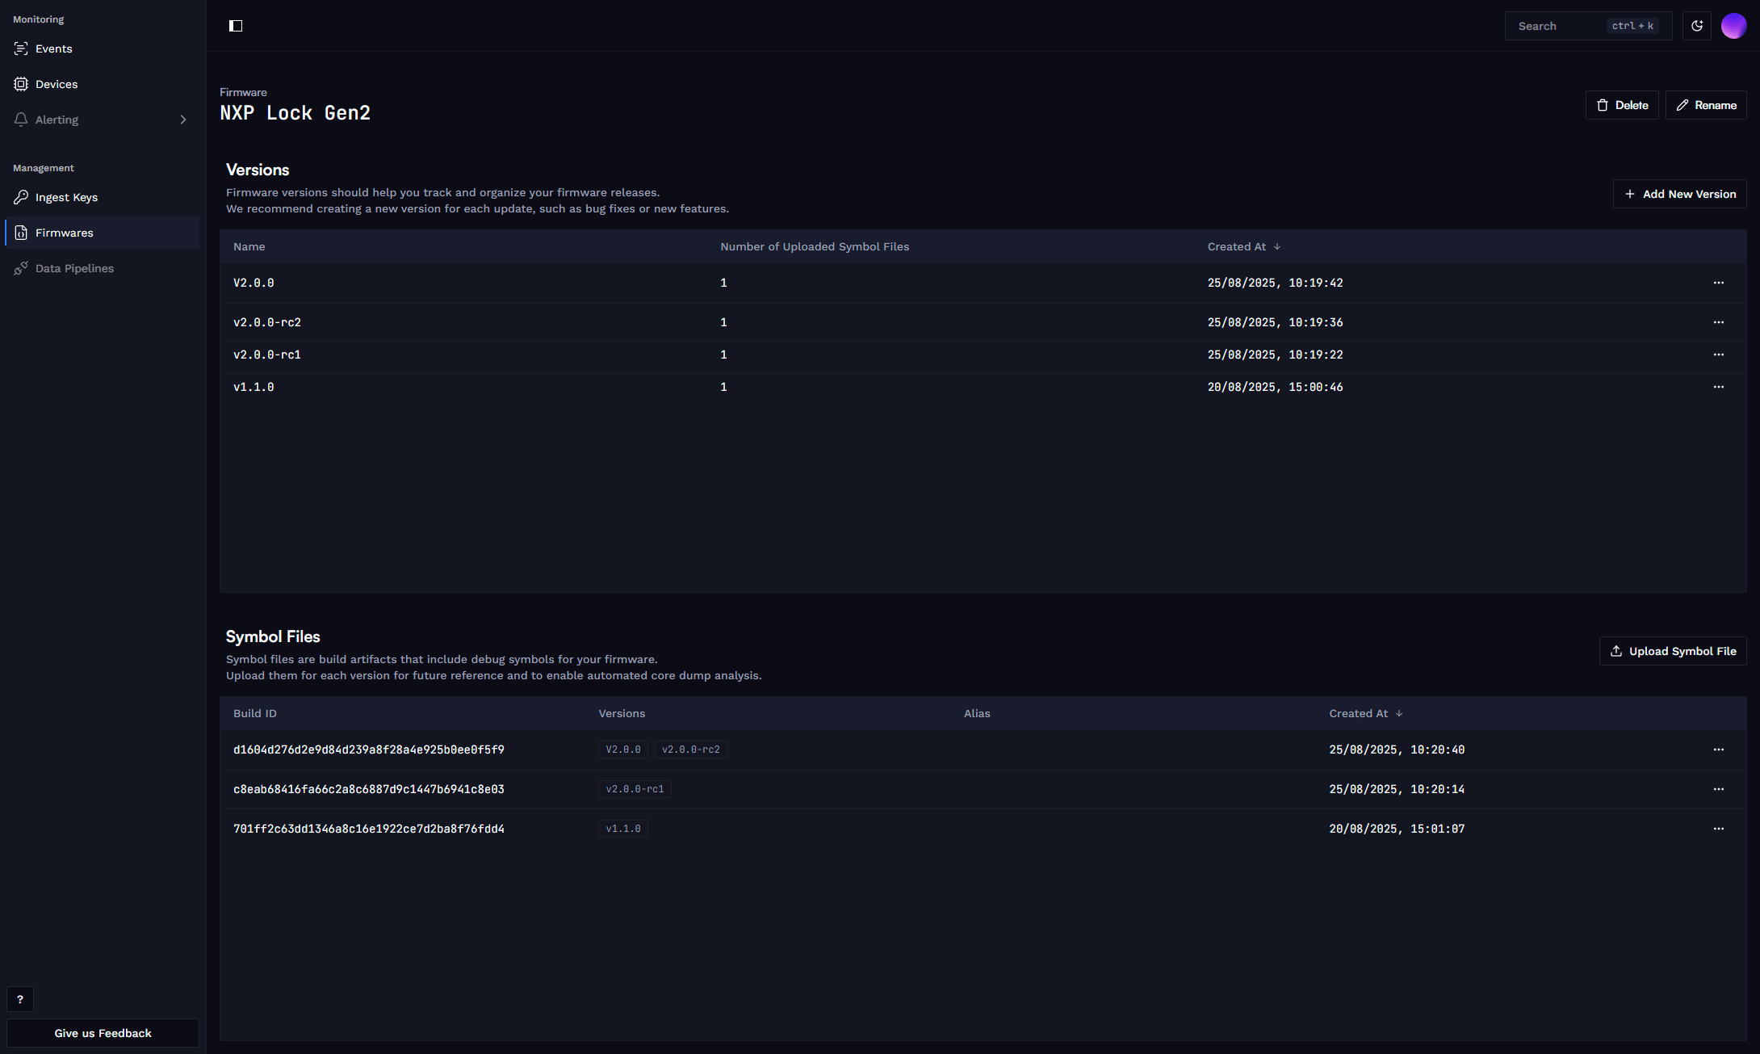Open row actions for v1.1.0 version
The height and width of the screenshot is (1054, 1760).
point(1719,387)
